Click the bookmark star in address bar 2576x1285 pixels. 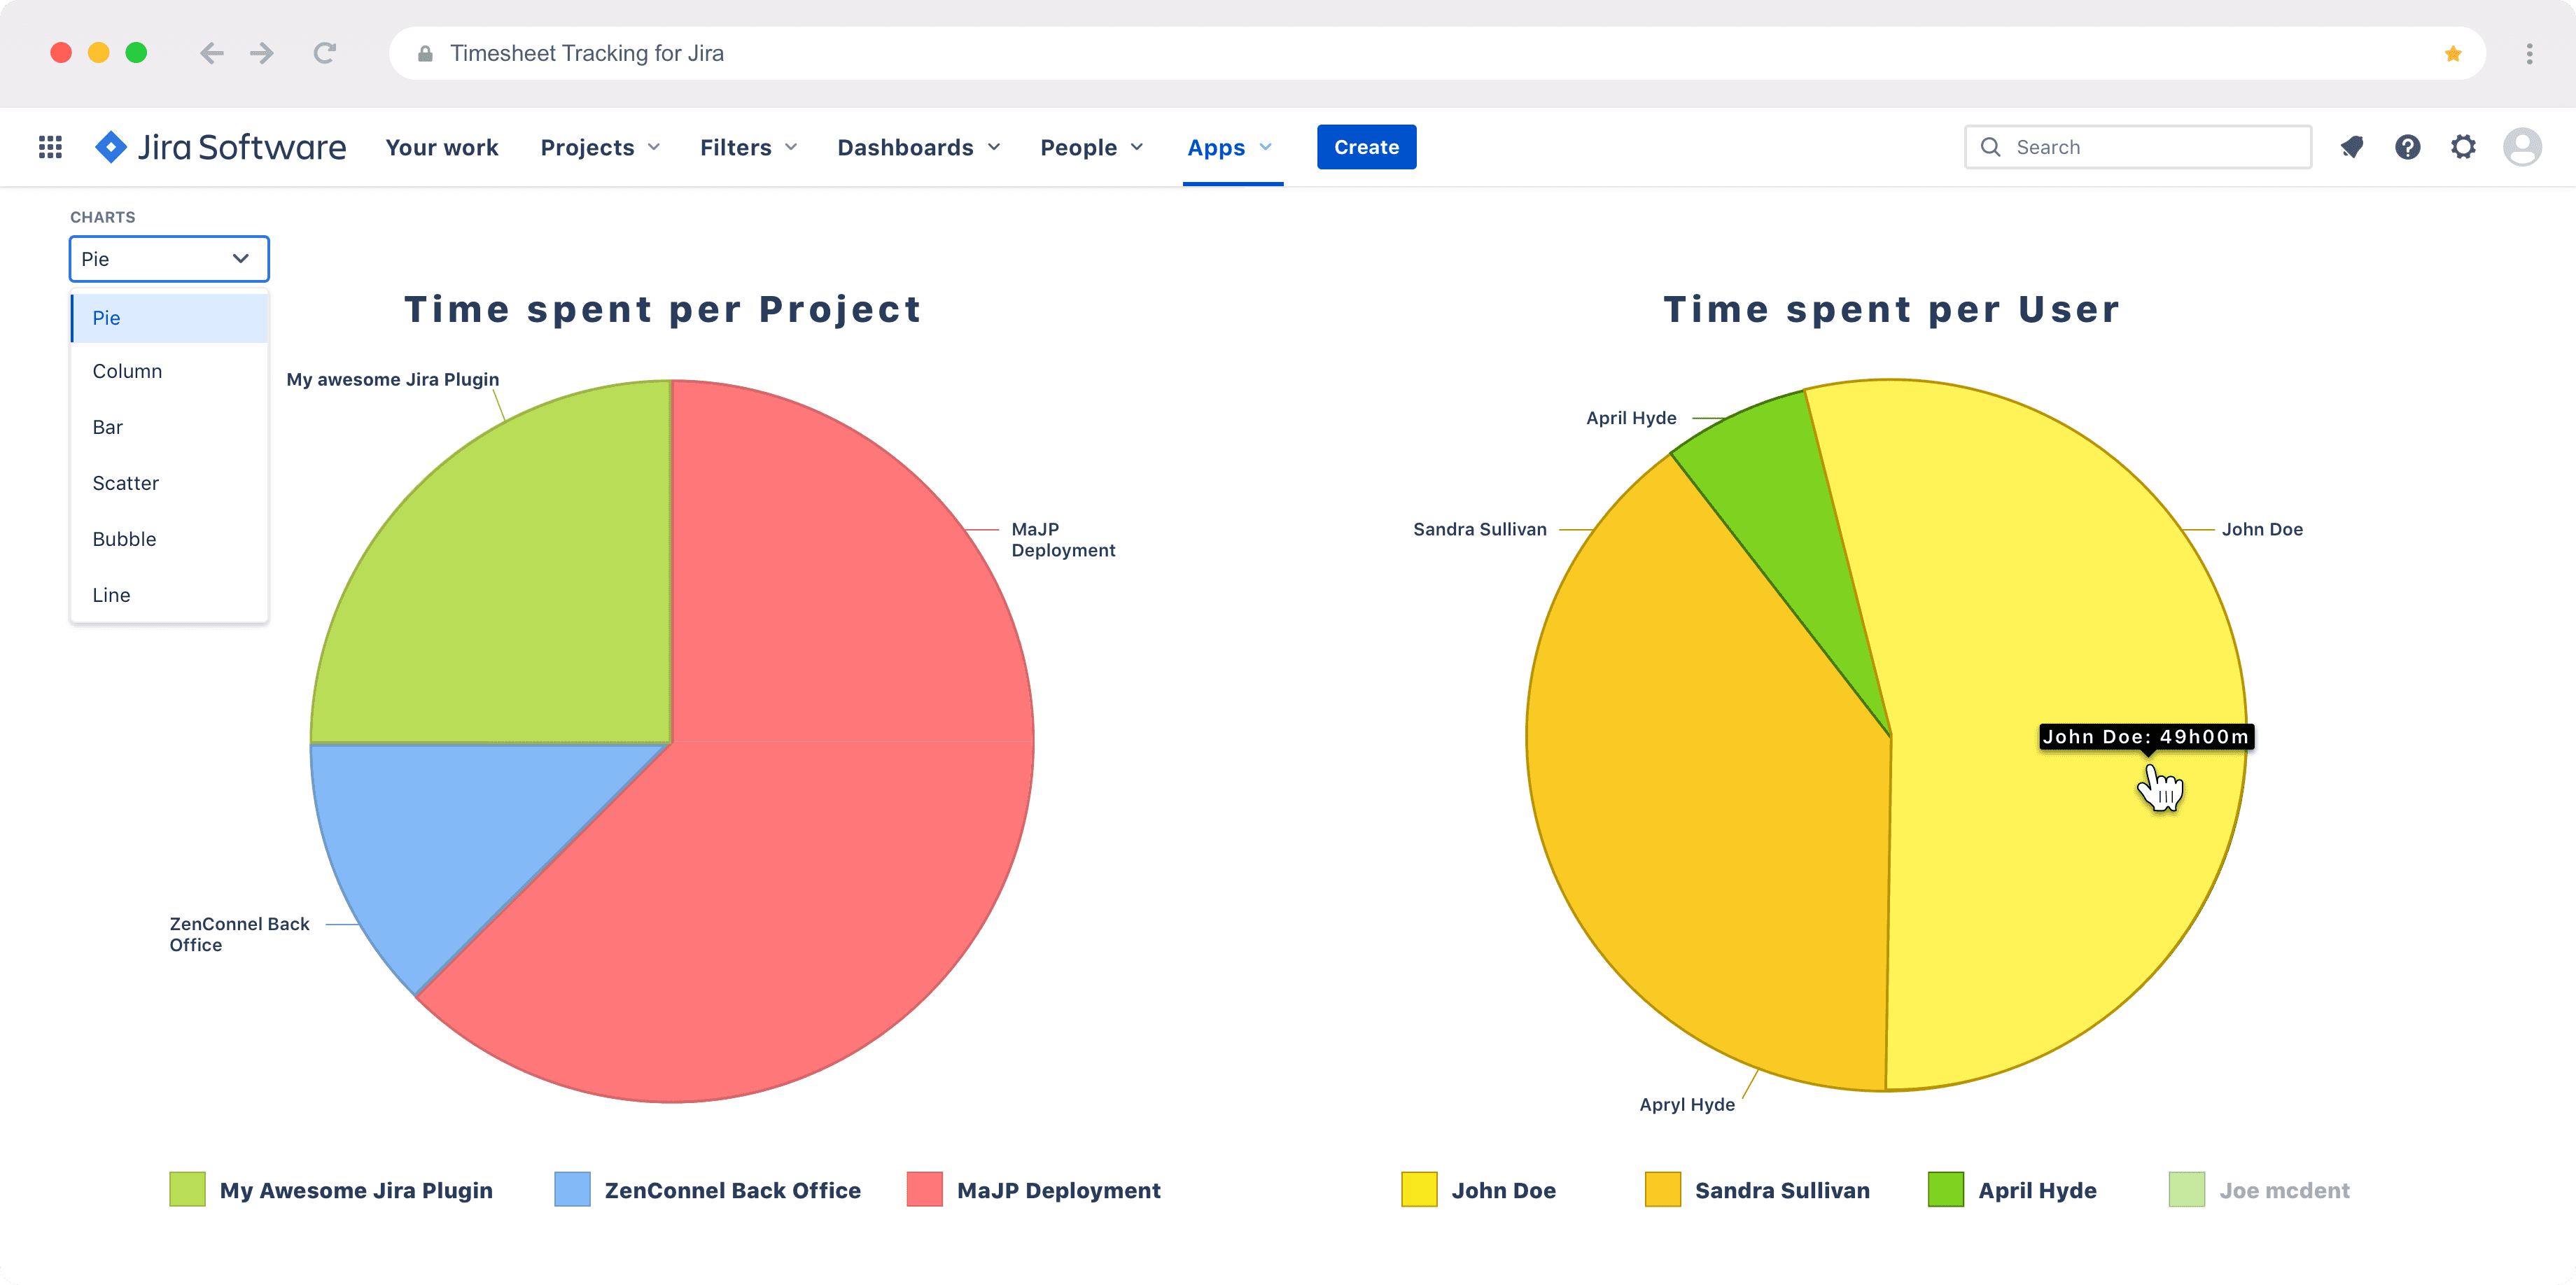tap(2453, 54)
